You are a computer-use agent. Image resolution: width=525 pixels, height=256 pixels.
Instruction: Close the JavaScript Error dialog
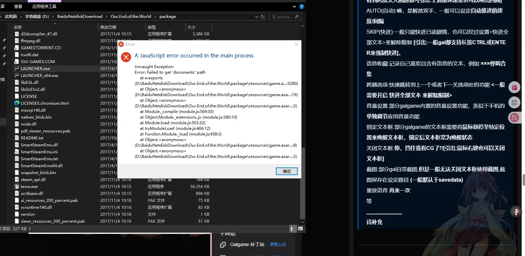coord(296,44)
